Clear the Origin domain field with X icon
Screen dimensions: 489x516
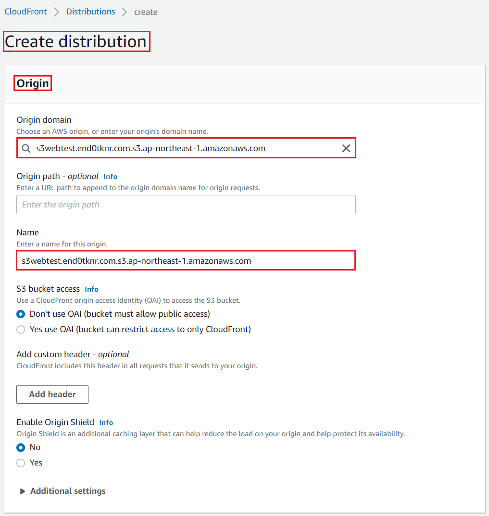pos(346,148)
